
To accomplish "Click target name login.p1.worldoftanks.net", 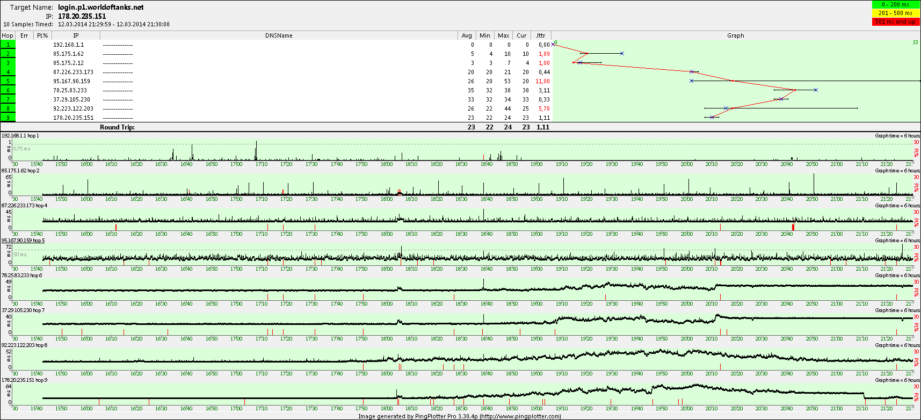I will coord(100,8).
